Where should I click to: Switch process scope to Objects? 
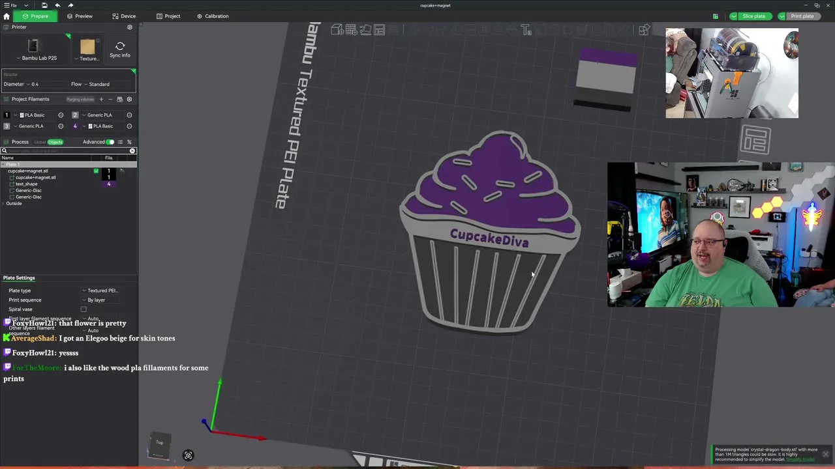click(x=55, y=142)
